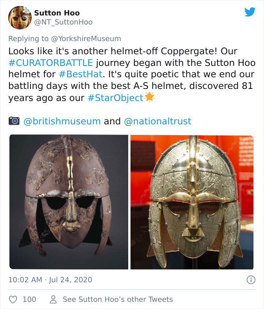This screenshot has height=309, width=264.
Task: Click the heart to unlike the tweet
Action: [x=13, y=299]
